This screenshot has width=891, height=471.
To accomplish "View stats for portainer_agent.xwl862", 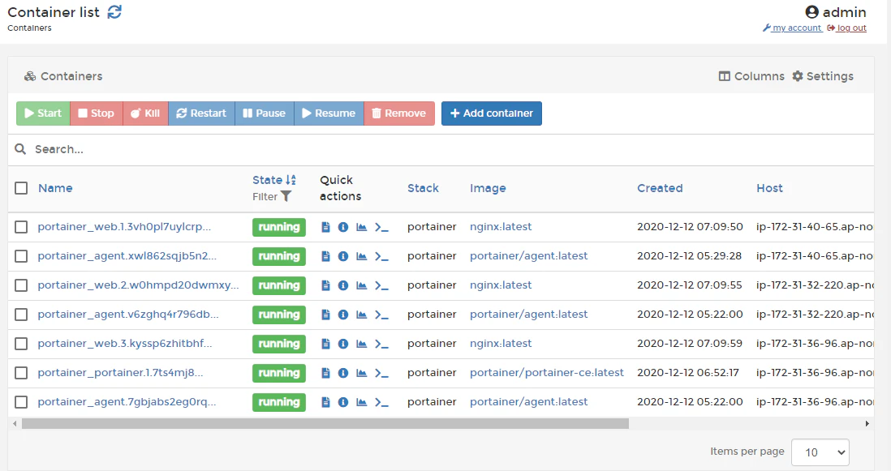I will (x=361, y=256).
